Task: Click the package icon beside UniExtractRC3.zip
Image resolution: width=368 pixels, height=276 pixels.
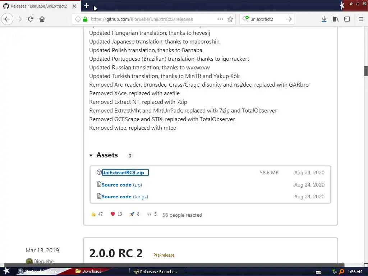Action: (99, 172)
